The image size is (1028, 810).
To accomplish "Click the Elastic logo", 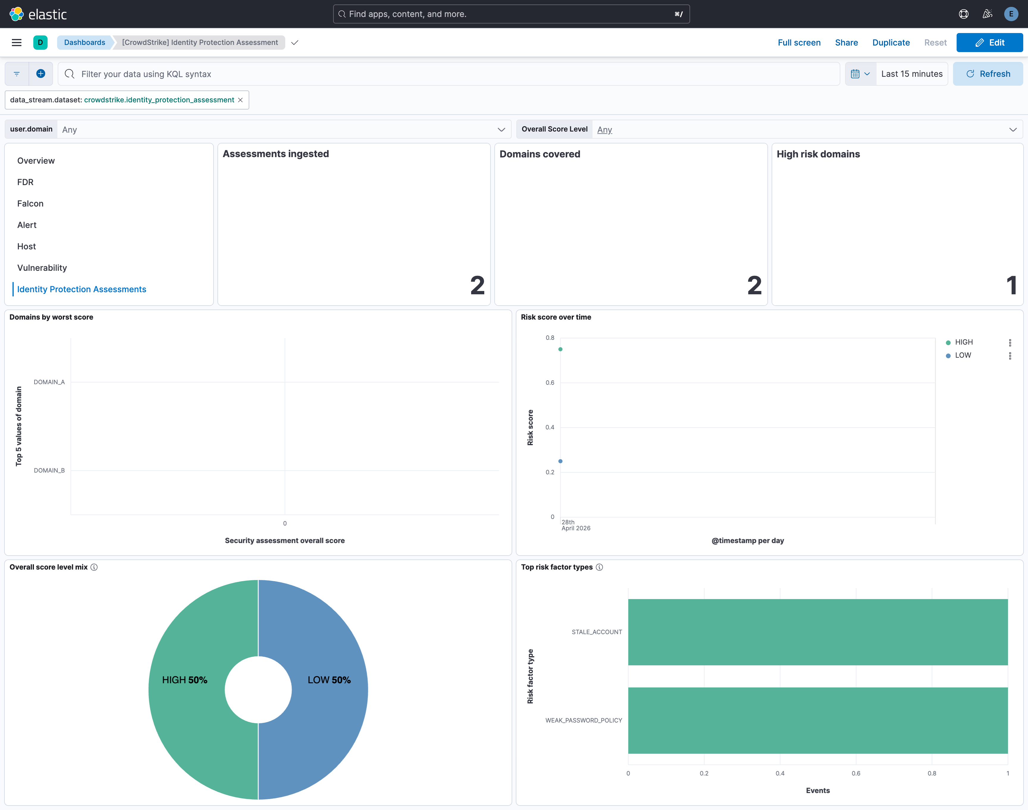I will coord(38,14).
